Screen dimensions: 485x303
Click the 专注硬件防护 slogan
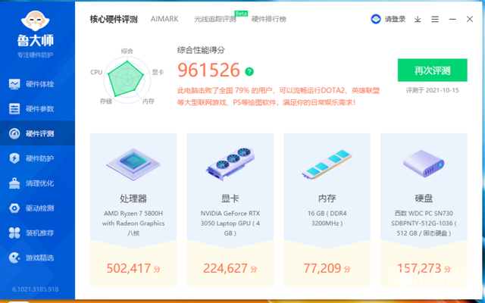(36, 55)
